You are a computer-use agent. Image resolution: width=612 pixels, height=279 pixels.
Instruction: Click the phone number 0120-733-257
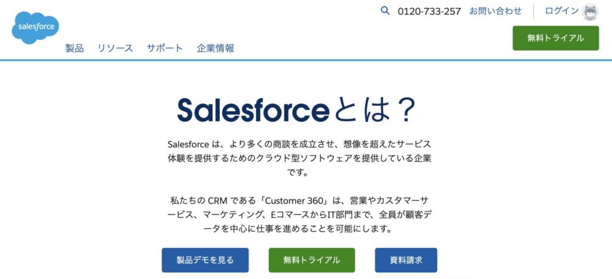[x=429, y=11]
